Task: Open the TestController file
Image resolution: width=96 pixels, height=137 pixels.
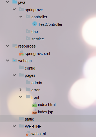Action: click(x=50, y=24)
